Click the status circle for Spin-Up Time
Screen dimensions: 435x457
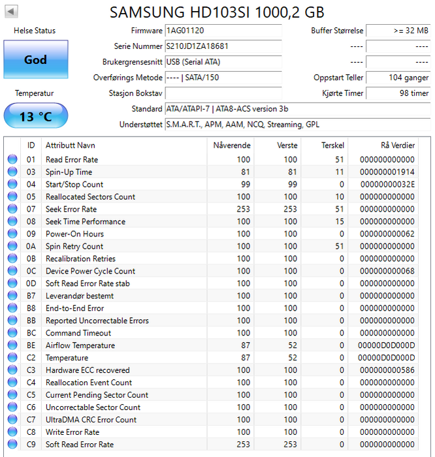click(x=12, y=172)
